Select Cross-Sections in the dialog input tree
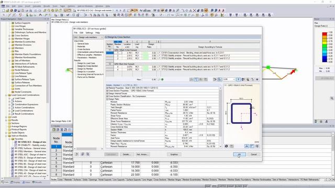The image size is (335, 188). (84, 49)
